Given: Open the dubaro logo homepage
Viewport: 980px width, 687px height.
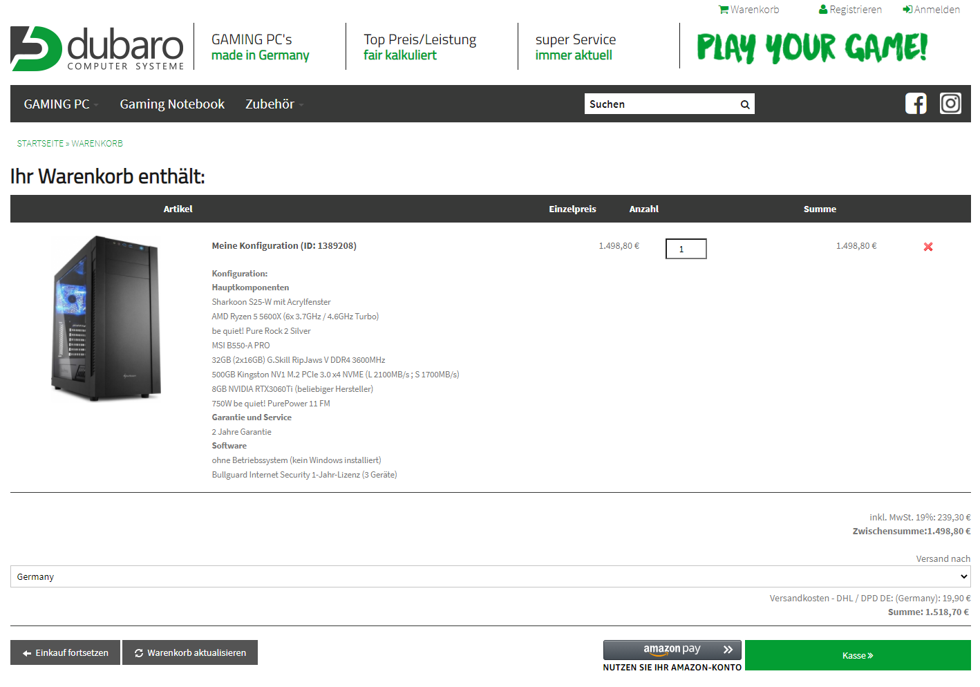Looking at the screenshot, I should pos(97,48).
